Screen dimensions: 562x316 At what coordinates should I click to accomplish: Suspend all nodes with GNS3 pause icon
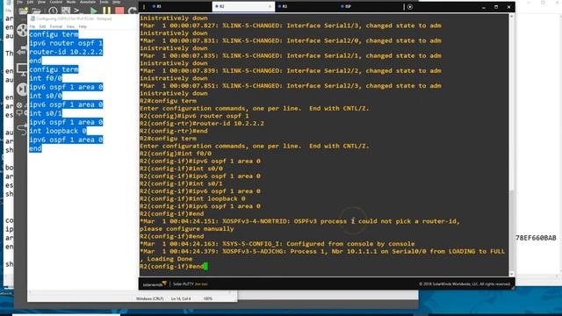click(x=107, y=11)
